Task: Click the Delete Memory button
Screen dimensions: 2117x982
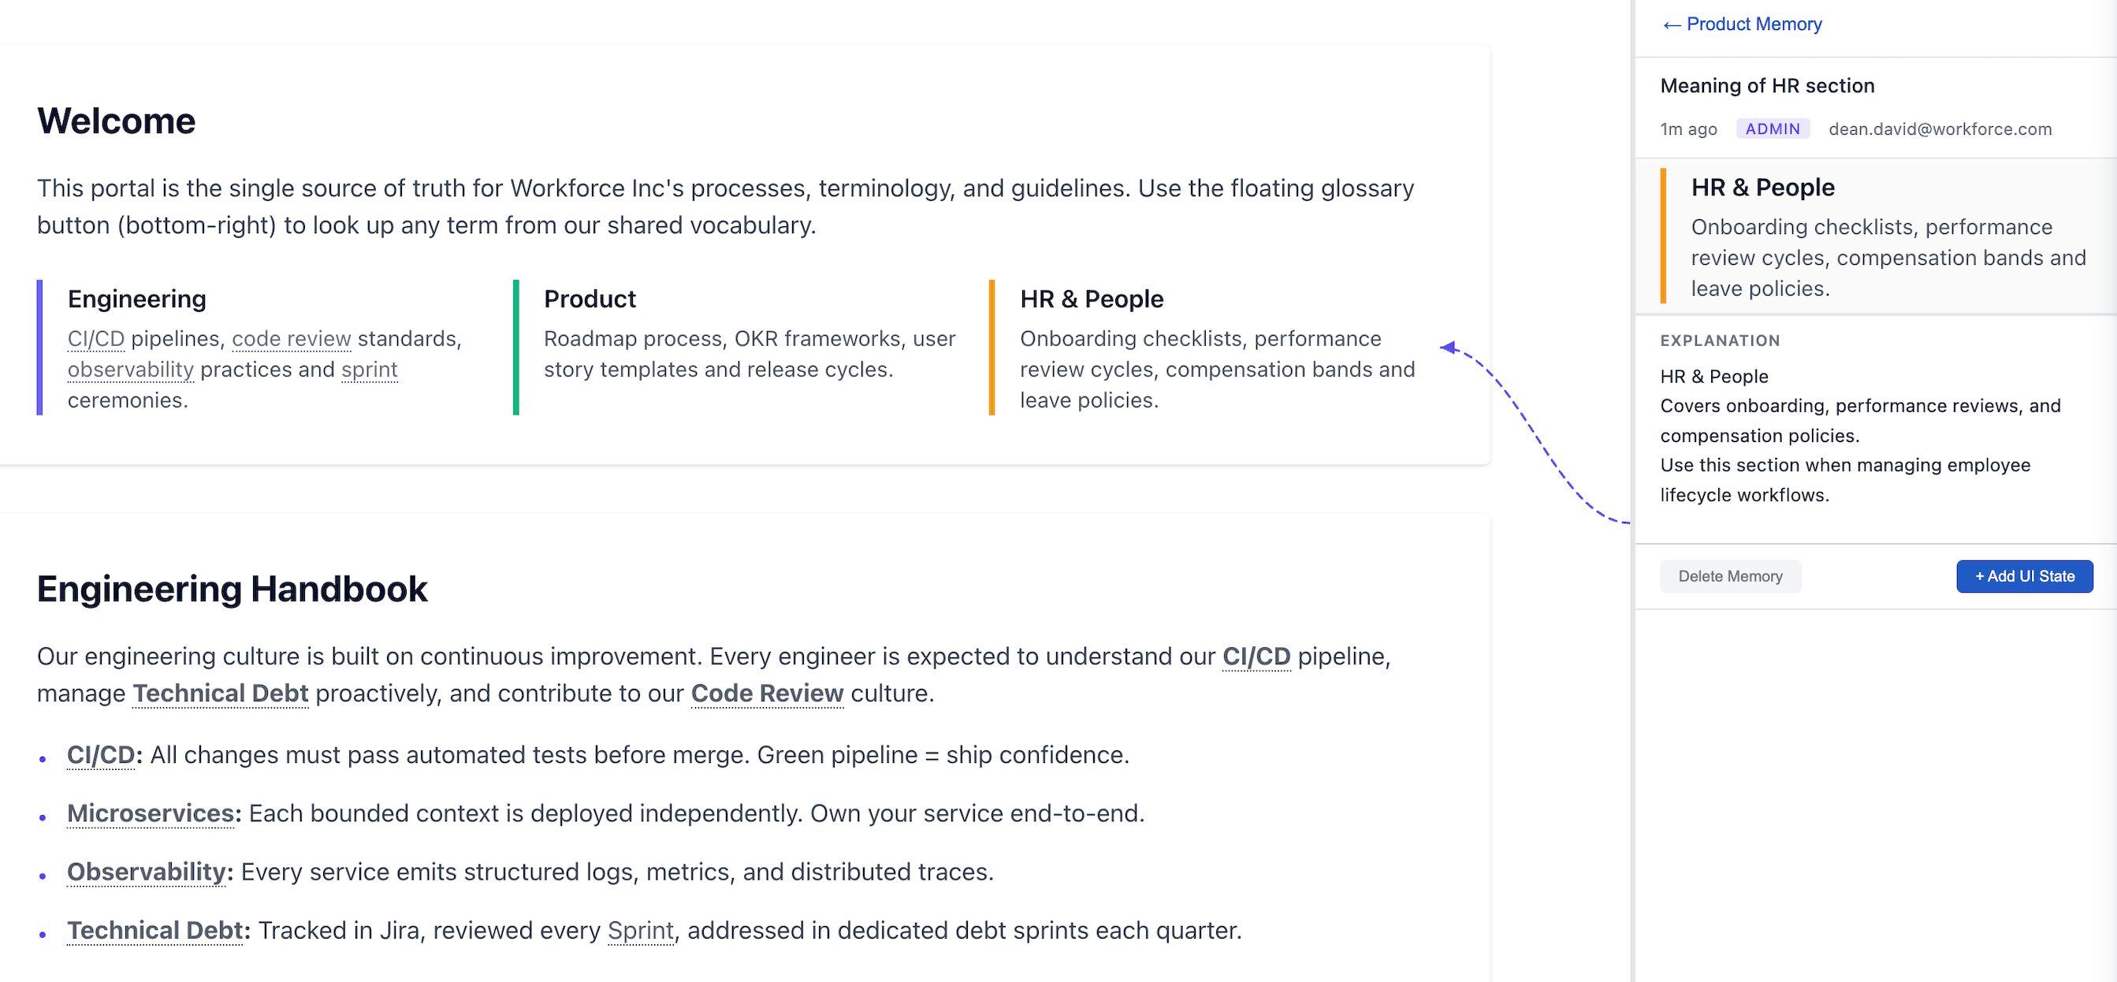Action: click(x=1730, y=576)
